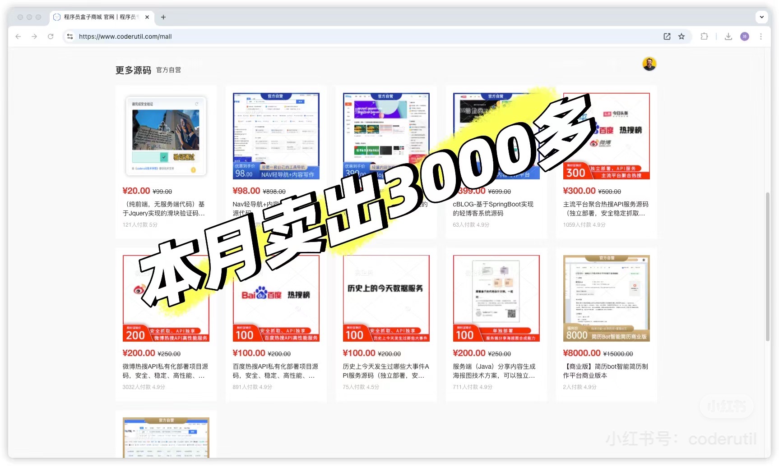The height and width of the screenshot is (466, 779).
Task: Go back to the previous page
Action: (x=18, y=37)
